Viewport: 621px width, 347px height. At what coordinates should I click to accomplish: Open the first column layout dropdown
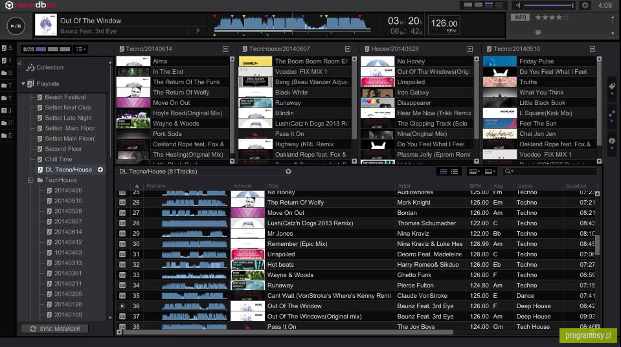pyautogui.click(x=474, y=172)
